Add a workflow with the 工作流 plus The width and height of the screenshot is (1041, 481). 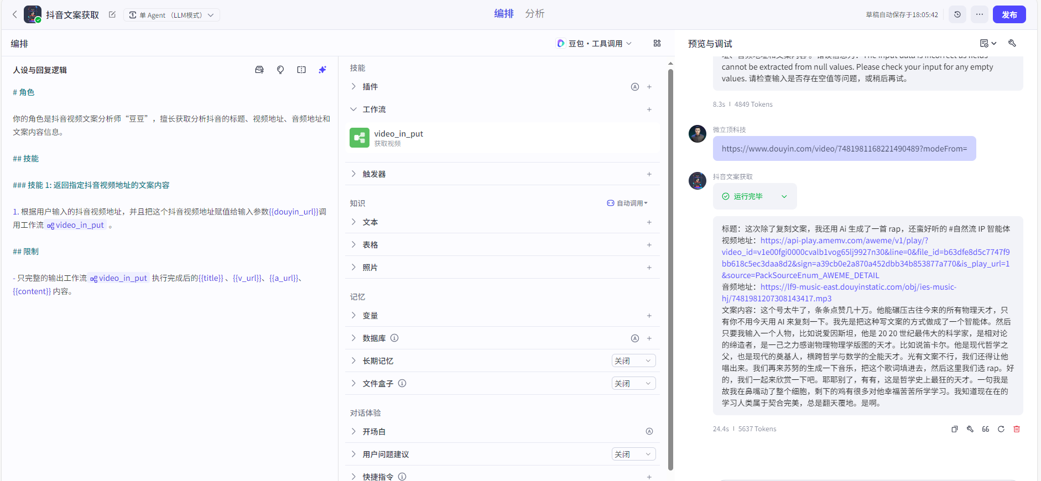(649, 109)
